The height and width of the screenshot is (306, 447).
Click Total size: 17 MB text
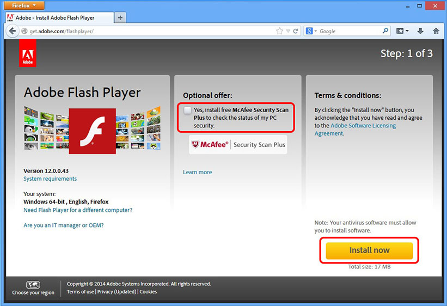tap(369, 267)
